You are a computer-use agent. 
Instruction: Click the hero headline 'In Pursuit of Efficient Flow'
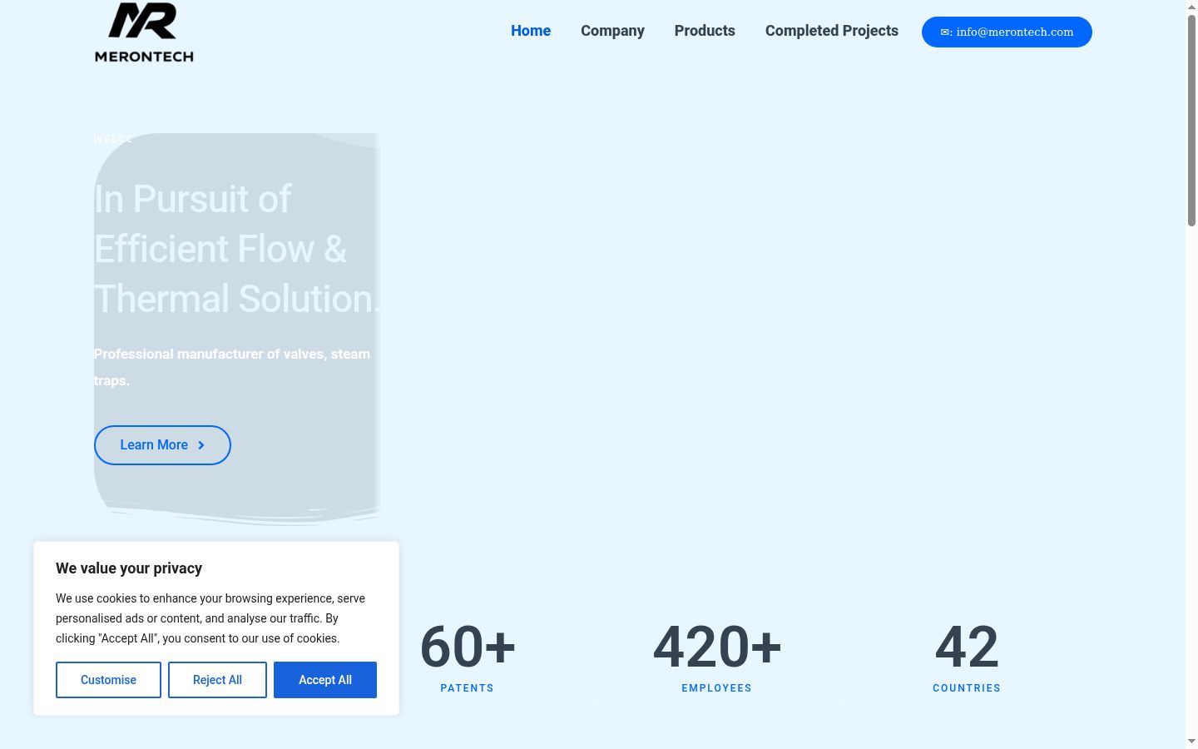pyautogui.click(x=236, y=249)
